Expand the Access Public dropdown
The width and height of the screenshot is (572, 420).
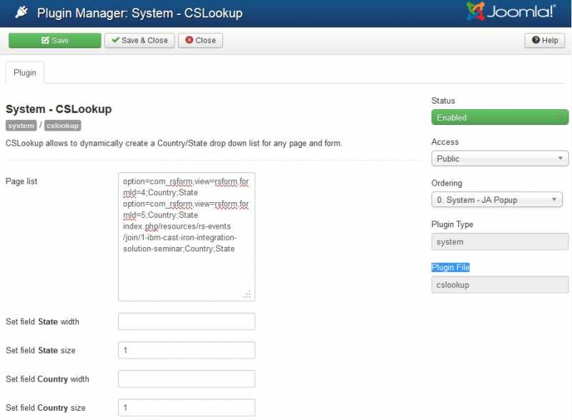pos(499,159)
